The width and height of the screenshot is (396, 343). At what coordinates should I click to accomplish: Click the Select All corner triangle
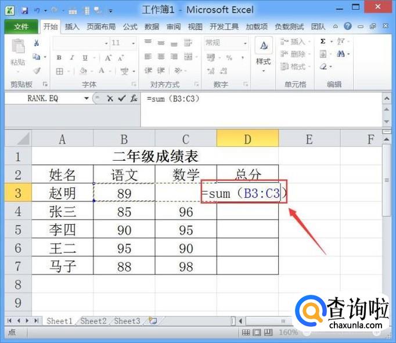point(18,138)
